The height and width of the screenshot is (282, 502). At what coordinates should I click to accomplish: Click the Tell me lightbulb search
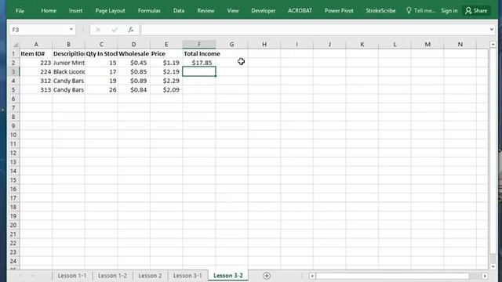(x=420, y=10)
